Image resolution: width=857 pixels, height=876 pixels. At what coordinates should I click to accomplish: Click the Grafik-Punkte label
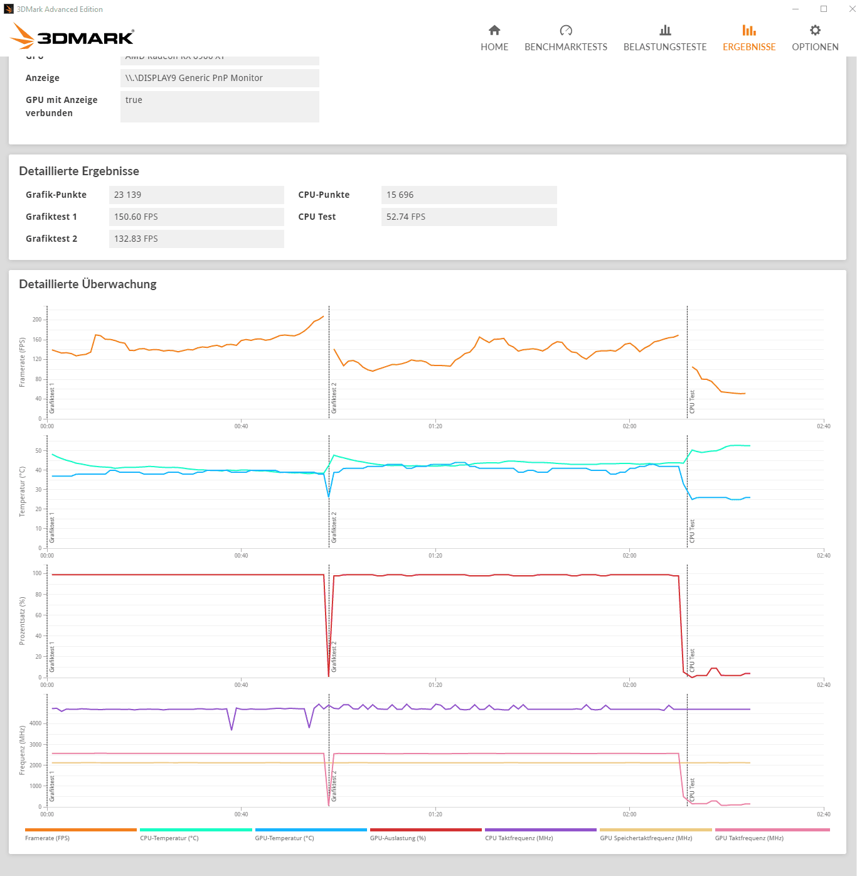pos(56,195)
